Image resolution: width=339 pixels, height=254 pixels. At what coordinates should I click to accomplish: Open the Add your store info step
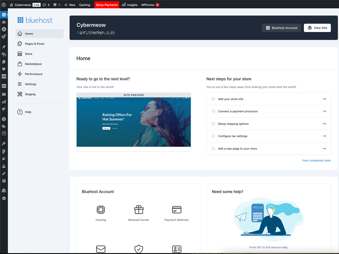(x=268, y=99)
